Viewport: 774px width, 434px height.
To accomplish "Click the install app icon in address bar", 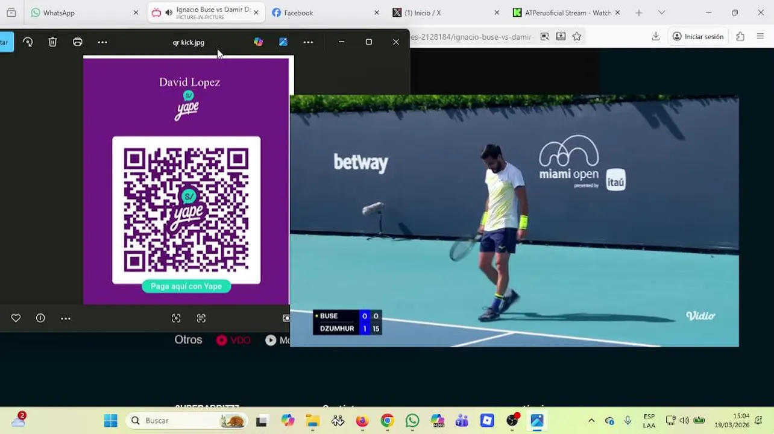I will pyautogui.click(x=561, y=37).
